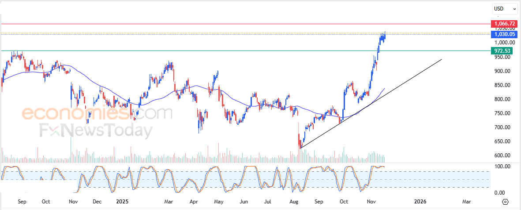Select the blue 1,030.05 current price label
Image resolution: width=521 pixels, height=210 pixels.
pyautogui.click(x=504, y=34)
